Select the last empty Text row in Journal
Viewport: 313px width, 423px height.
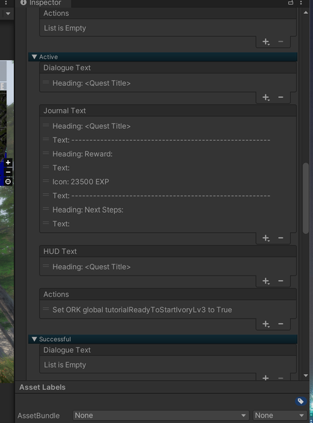click(168, 223)
